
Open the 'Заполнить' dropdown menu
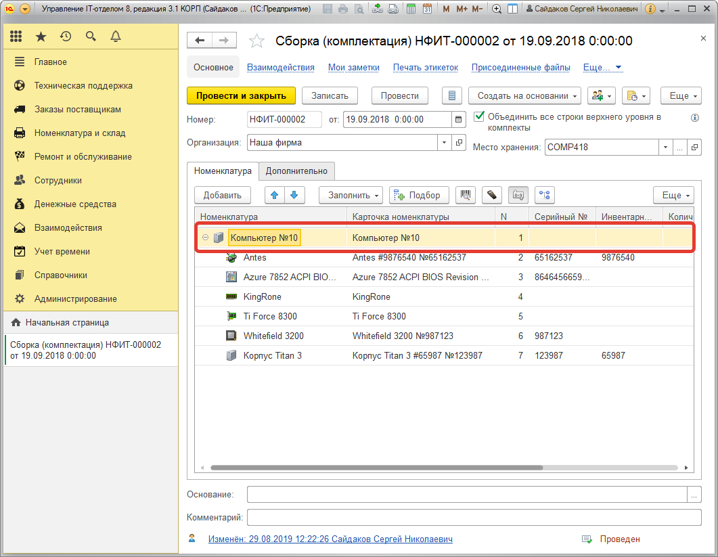[x=351, y=195]
